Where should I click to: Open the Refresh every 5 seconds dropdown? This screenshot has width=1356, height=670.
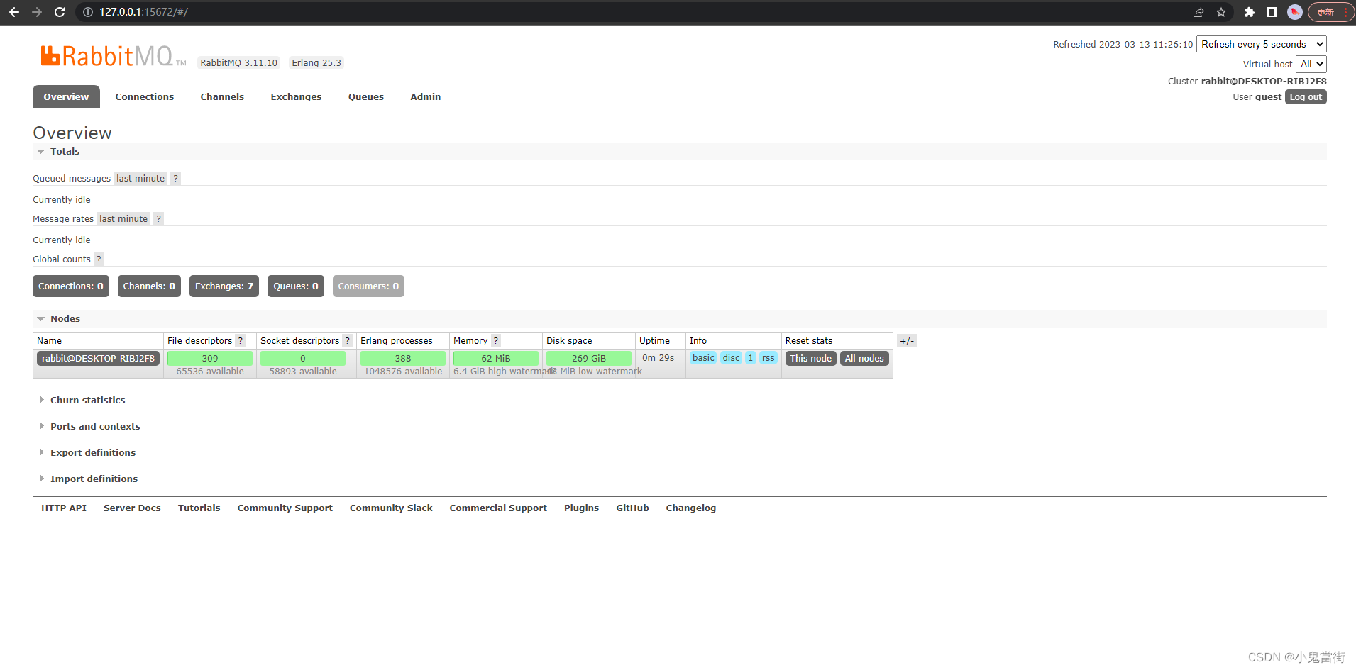[x=1262, y=44]
